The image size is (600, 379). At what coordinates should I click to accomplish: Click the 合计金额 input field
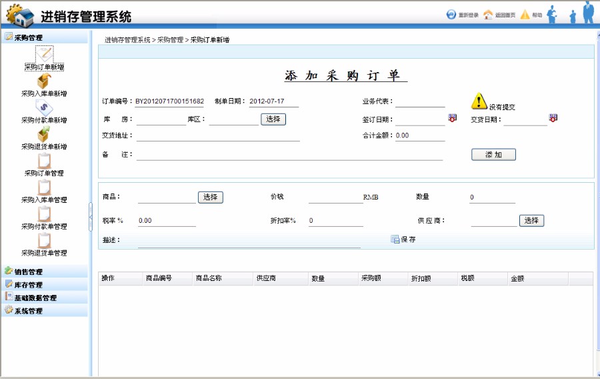(420, 136)
